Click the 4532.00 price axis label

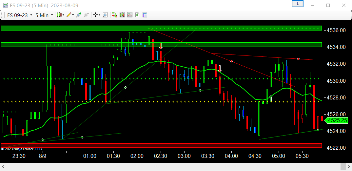point(336,64)
